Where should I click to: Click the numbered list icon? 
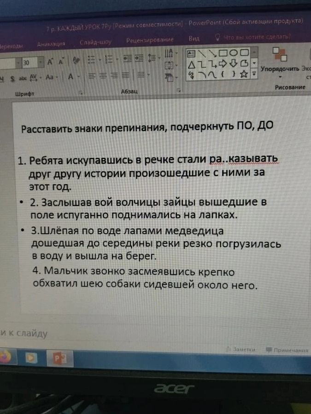(x=108, y=59)
